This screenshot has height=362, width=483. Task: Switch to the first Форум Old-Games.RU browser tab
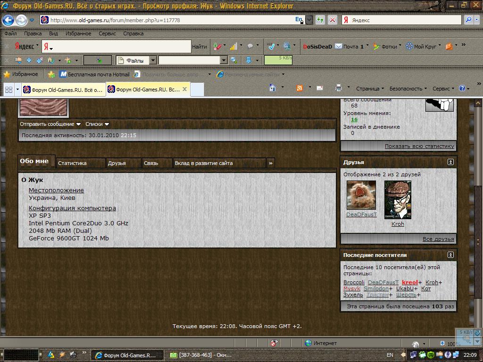[64, 90]
